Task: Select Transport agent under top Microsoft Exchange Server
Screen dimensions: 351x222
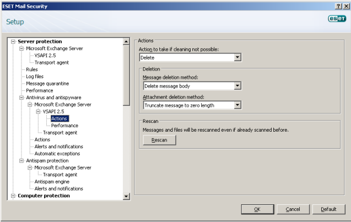Action: coord(52,63)
